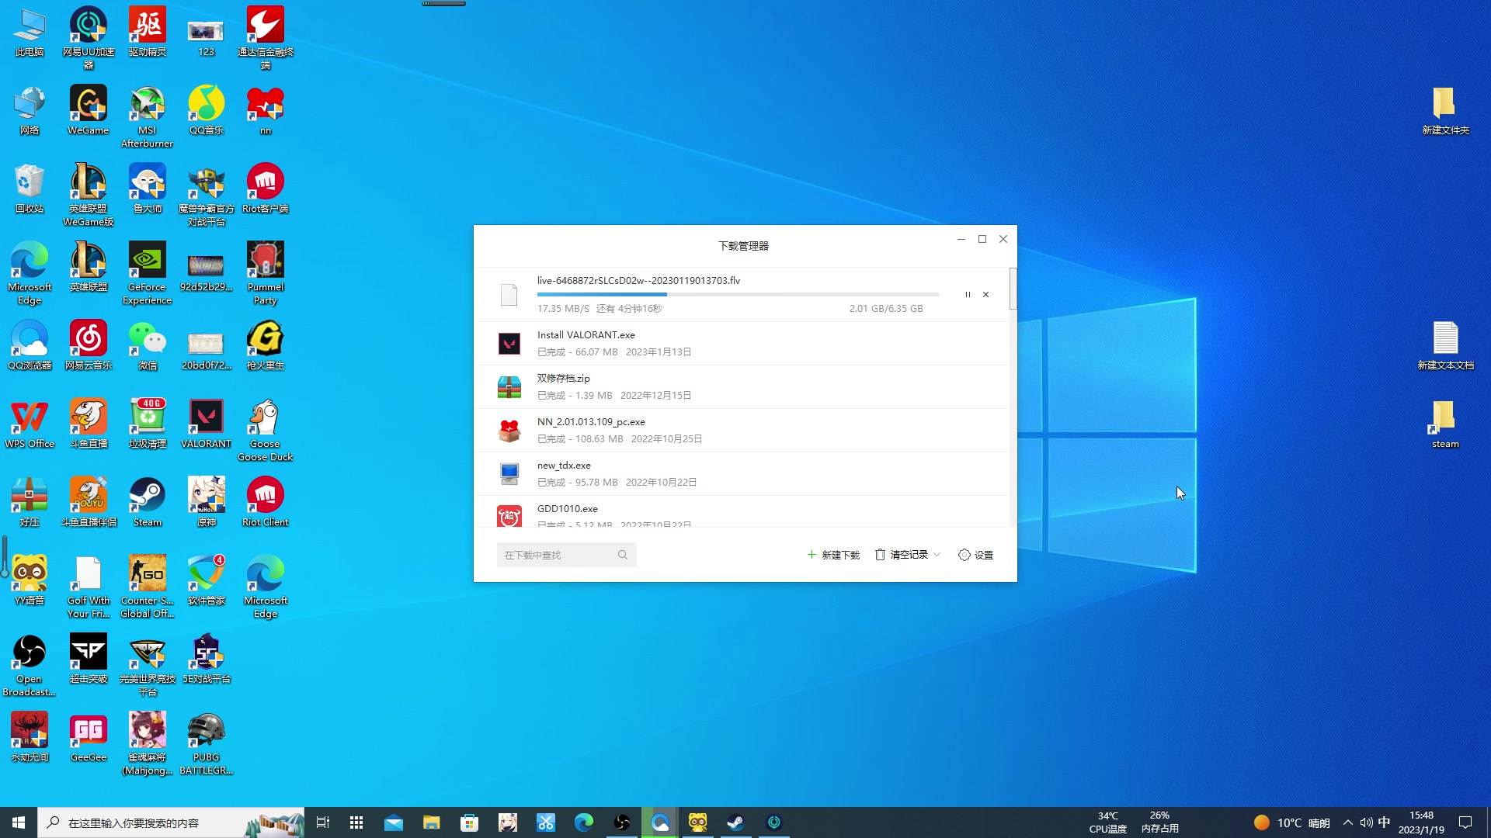The width and height of the screenshot is (1491, 838).
Task: Select the 双修存档.zip download entry
Action: tap(742, 387)
